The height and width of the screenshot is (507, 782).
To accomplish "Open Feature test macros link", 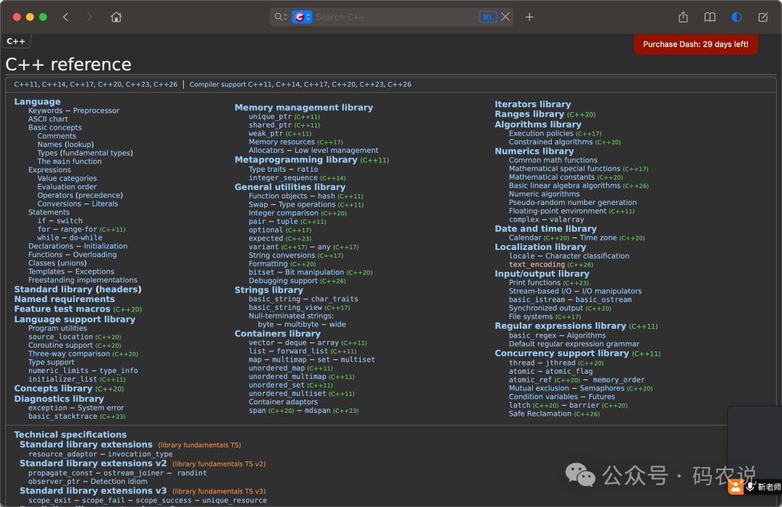I will (x=62, y=309).
